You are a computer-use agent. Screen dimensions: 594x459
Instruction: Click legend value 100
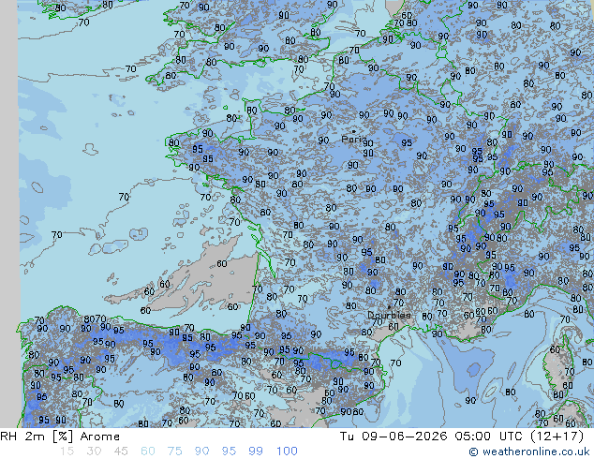click(287, 452)
